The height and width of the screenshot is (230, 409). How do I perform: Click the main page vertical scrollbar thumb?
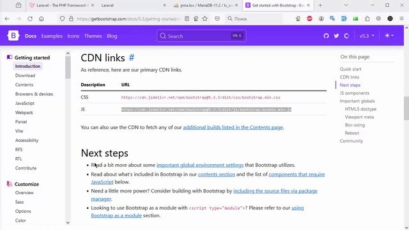tap(406, 108)
